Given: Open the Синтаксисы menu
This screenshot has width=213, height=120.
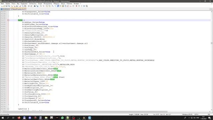Looking at the screenshot, I should pyautogui.click(x=33, y=4).
